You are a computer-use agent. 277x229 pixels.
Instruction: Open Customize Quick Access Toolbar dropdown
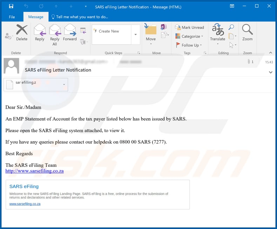pyautogui.click(x=86, y=6)
